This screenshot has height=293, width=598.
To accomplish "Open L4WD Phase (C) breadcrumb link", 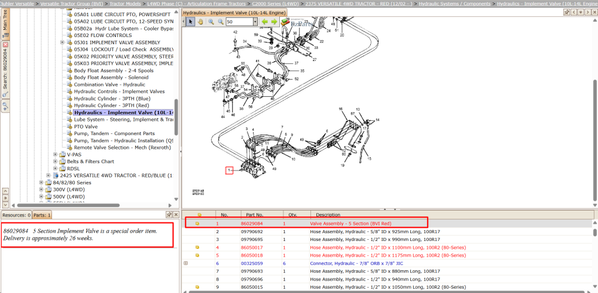I will tap(196, 4).
